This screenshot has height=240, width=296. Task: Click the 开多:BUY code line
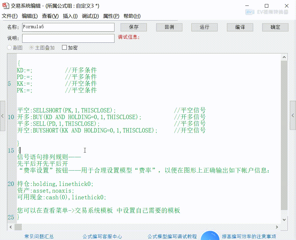tap(111, 117)
